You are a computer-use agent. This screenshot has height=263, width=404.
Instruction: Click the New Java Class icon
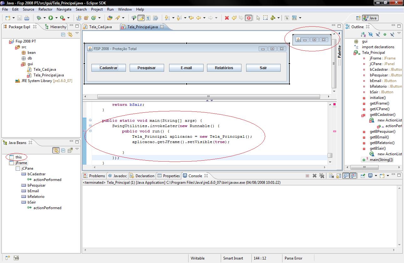[x=93, y=18]
